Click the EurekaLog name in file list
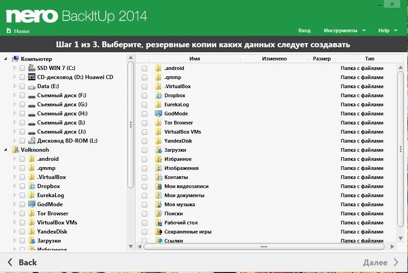This screenshot has height=273, width=408. [177, 104]
